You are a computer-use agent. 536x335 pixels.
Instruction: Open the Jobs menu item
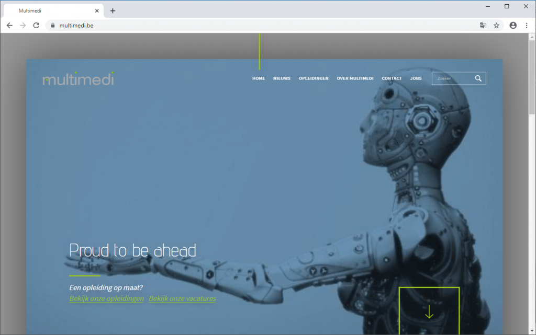pyautogui.click(x=416, y=78)
